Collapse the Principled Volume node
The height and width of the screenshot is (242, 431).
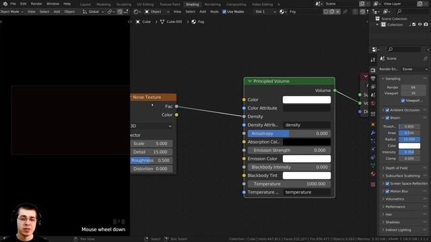(x=250, y=81)
